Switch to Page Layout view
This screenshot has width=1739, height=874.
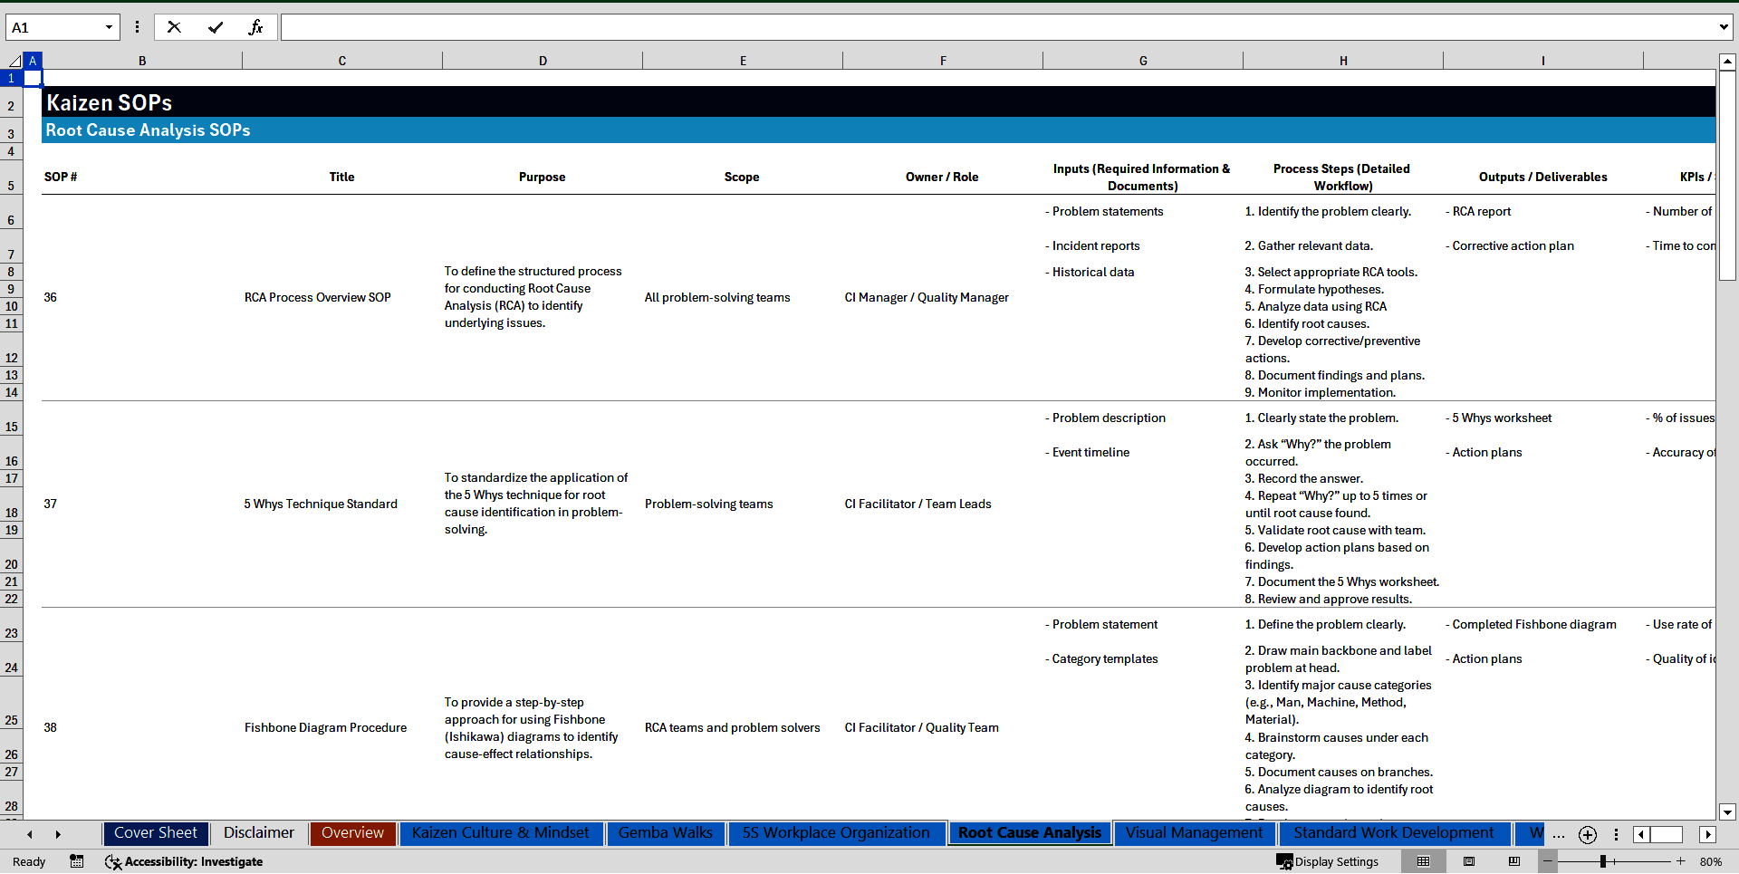tap(1469, 861)
